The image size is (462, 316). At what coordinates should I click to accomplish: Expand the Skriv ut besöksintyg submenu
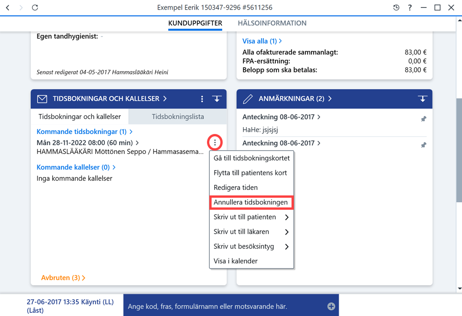pyautogui.click(x=252, y=247)
